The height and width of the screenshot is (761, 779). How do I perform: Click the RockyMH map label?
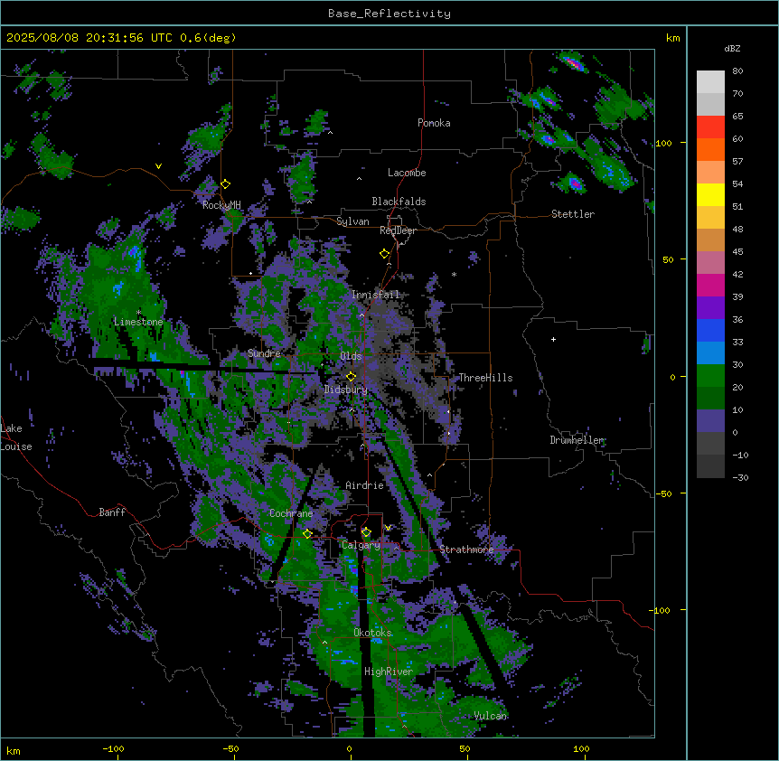(x=221, y=205)
